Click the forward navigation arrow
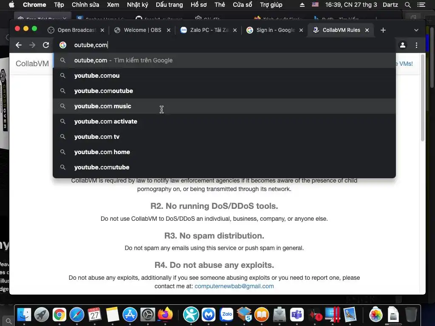The width and height of the screenshot is (435, 326). pos(32,45)
